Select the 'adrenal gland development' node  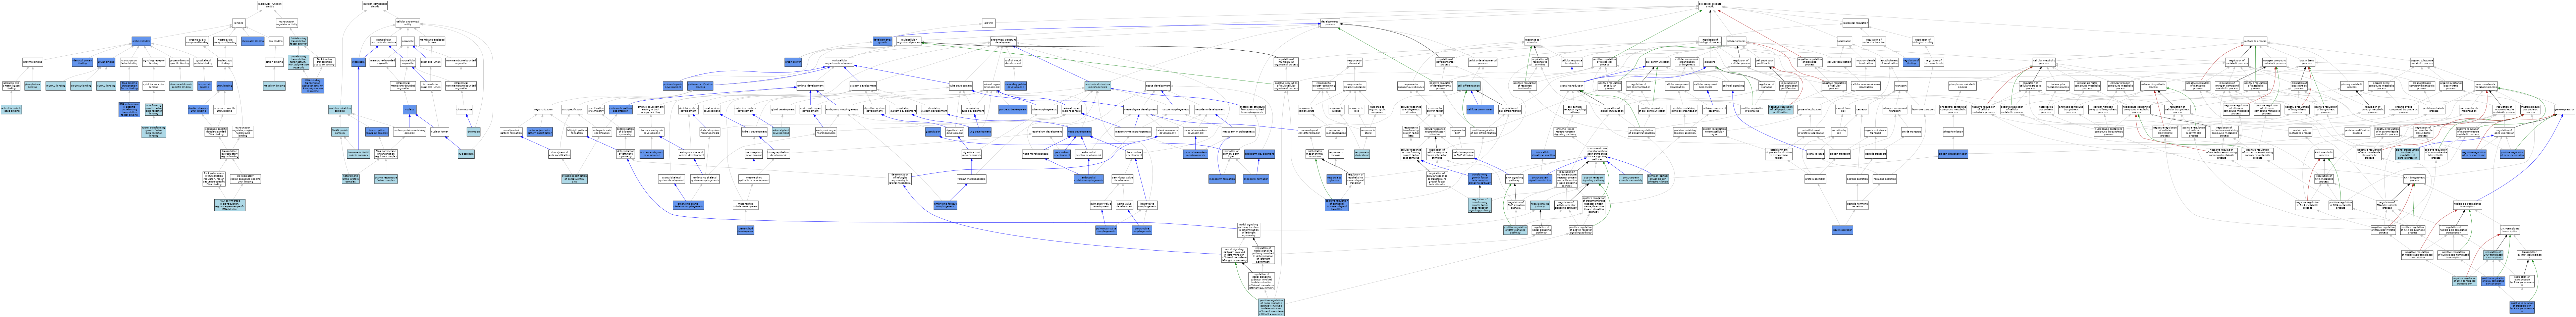point(781,132)
